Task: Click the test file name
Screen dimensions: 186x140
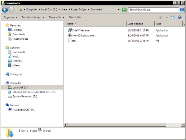Action: pyautogui.click(x=74, y=41)
